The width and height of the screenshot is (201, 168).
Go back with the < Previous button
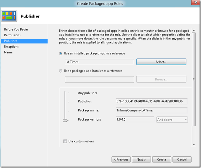tap(121, 159)
